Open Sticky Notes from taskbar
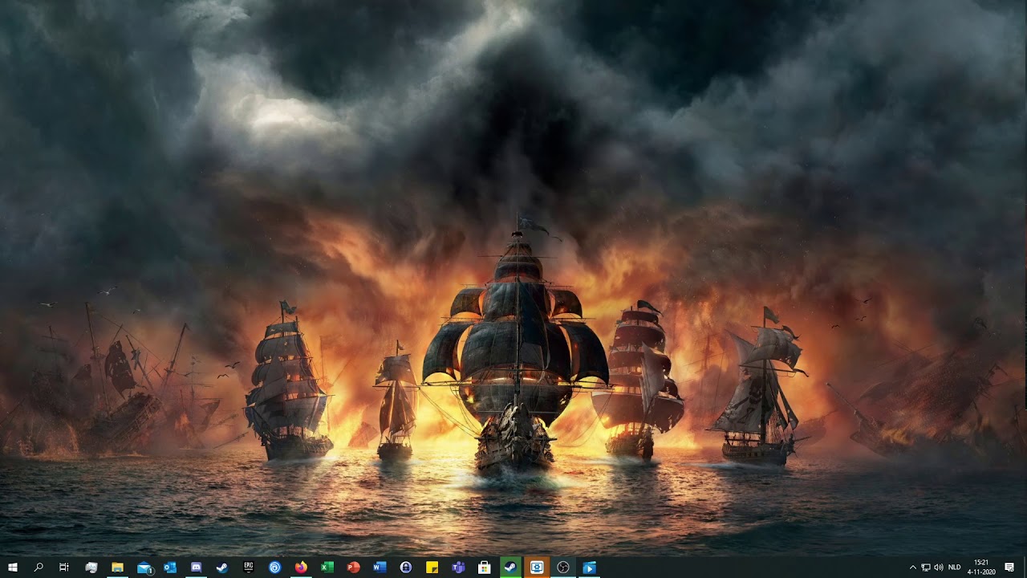Screen dimensions: 1027x578 coord(432,568)
